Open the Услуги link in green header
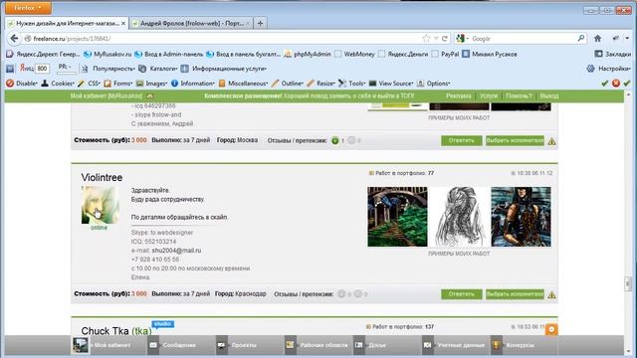This screenshot has height=358, width=637. (x=488, y=95)
